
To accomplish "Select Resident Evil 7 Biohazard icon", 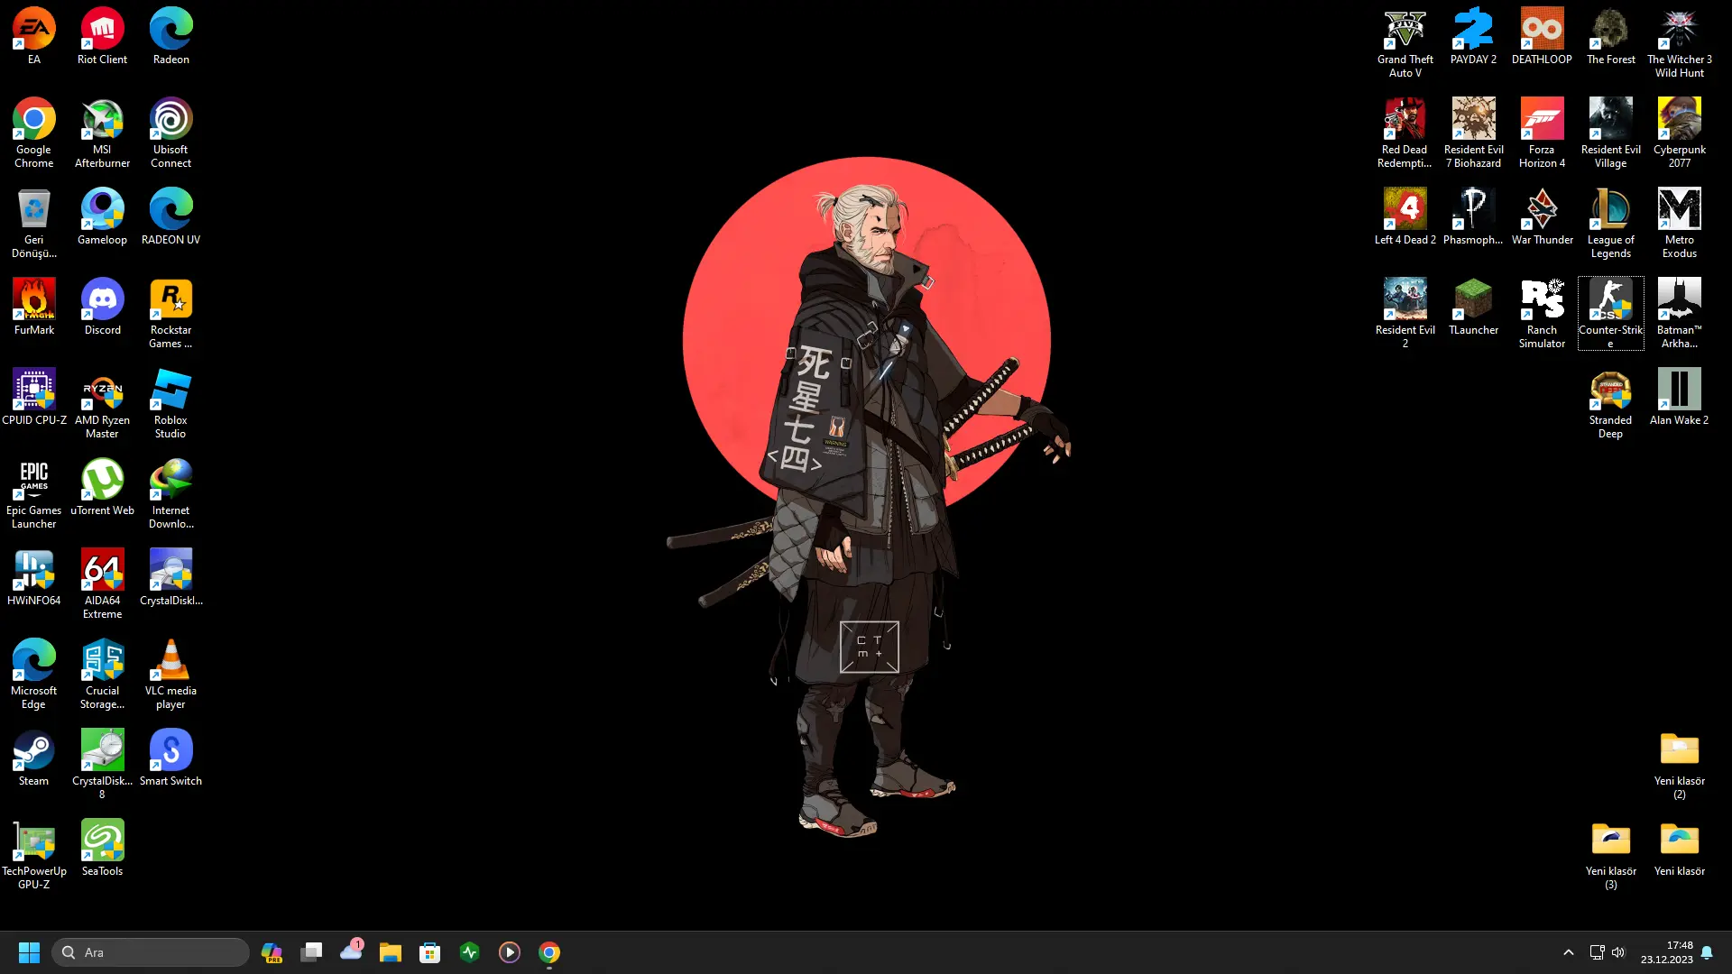I will click(1473, 133).
